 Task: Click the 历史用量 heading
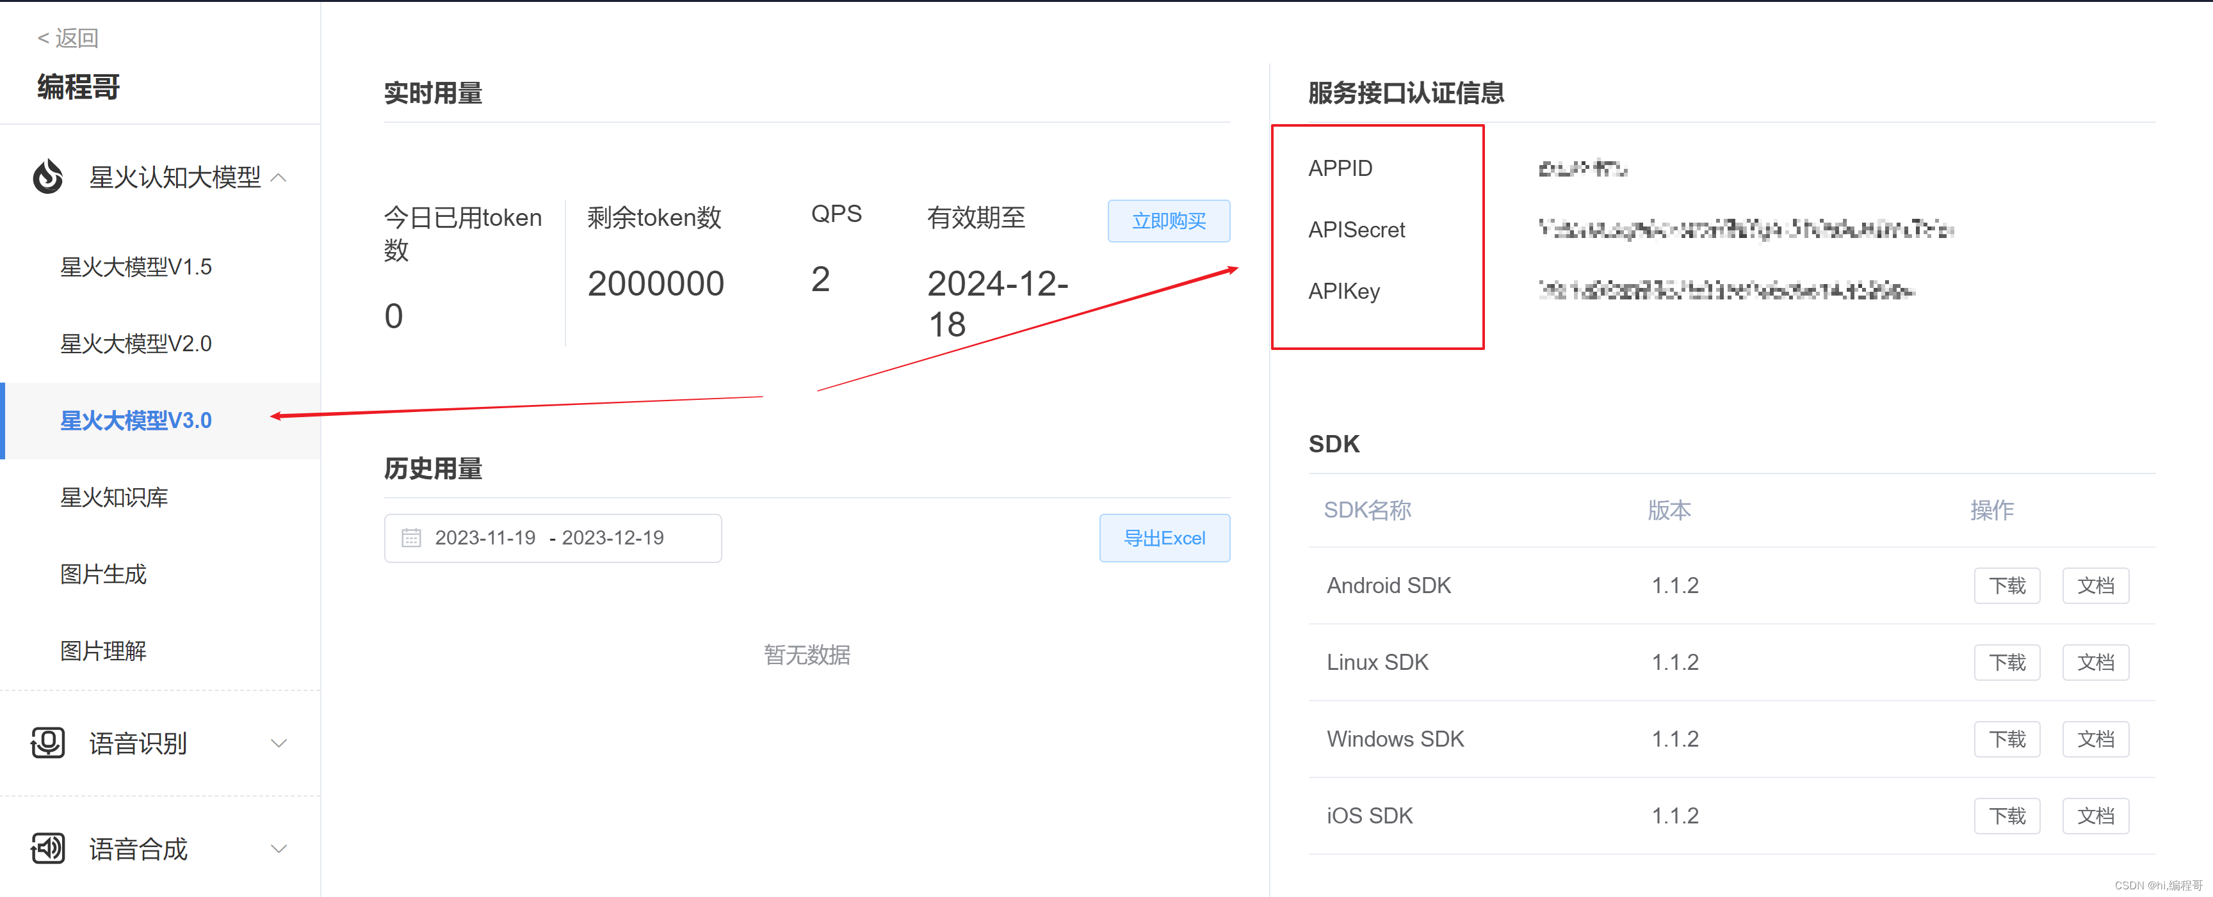tap(433, 469)
